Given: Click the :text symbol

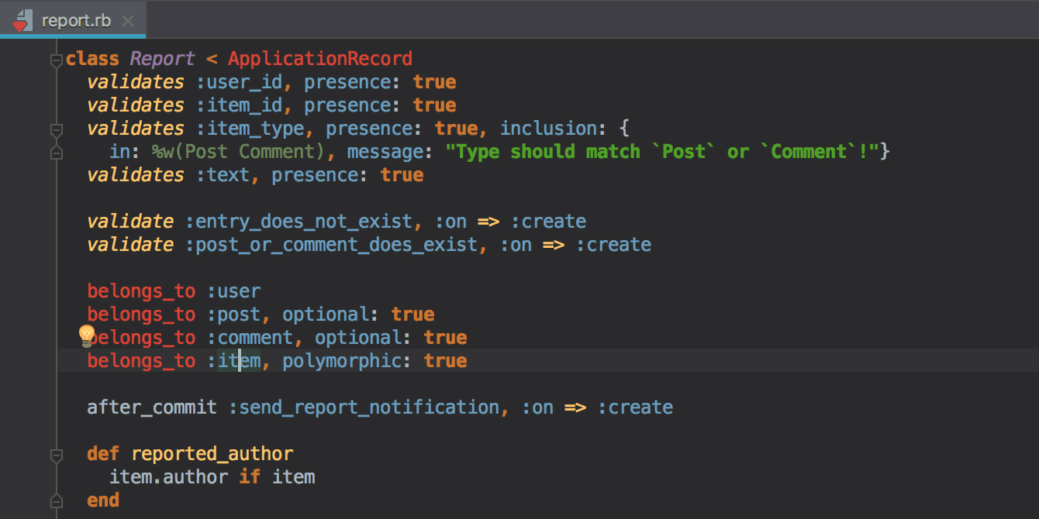Looking at the screenshot, I should pyautogui.click(x=223, y=175).
